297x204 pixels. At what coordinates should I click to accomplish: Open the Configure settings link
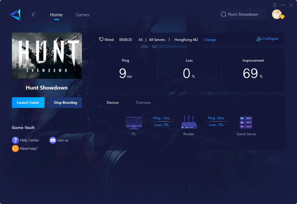[x=270, y=39]
